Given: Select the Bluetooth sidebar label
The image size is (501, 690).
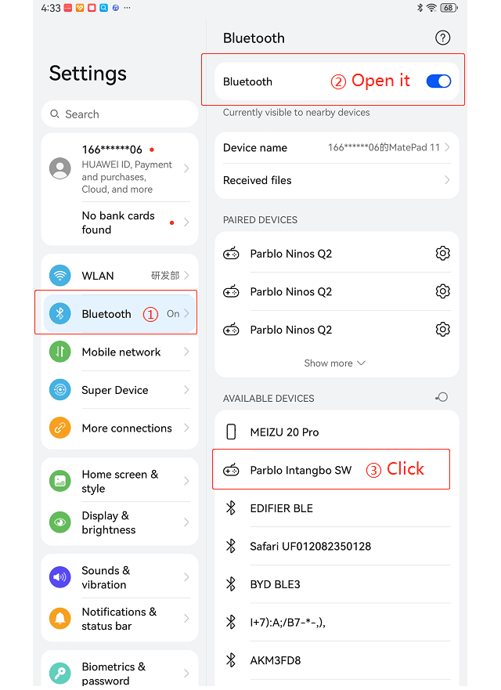Looking at the screenshot, I should [106, 314].
